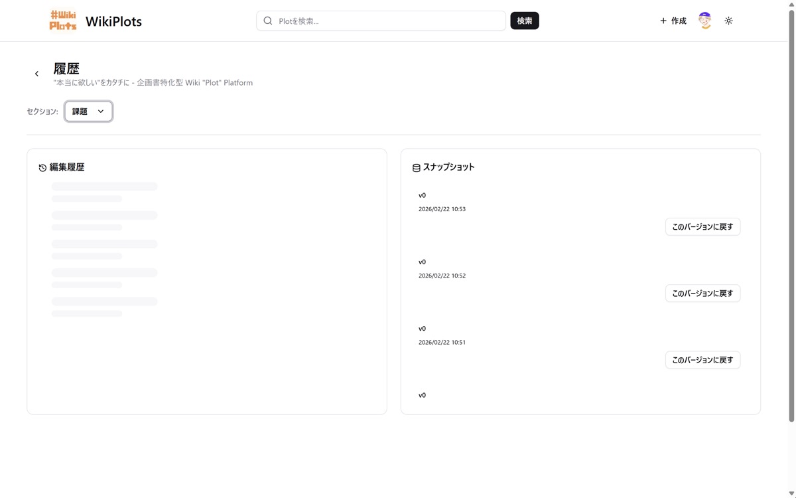
Task: Open the user avatar menu
Action: tap(704, 21)
